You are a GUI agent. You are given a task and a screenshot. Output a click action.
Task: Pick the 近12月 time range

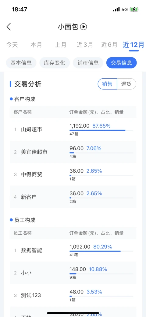tap(134, 45)
